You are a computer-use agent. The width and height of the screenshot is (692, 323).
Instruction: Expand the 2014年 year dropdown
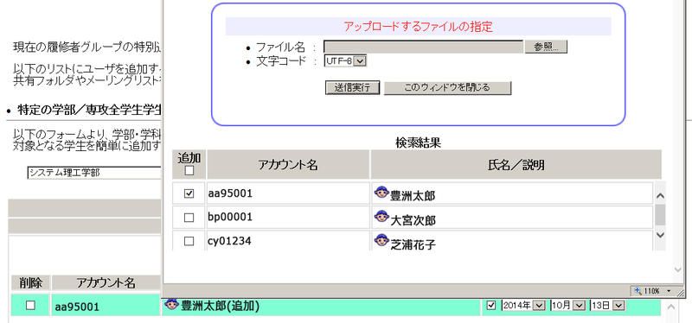pos(524,306)
